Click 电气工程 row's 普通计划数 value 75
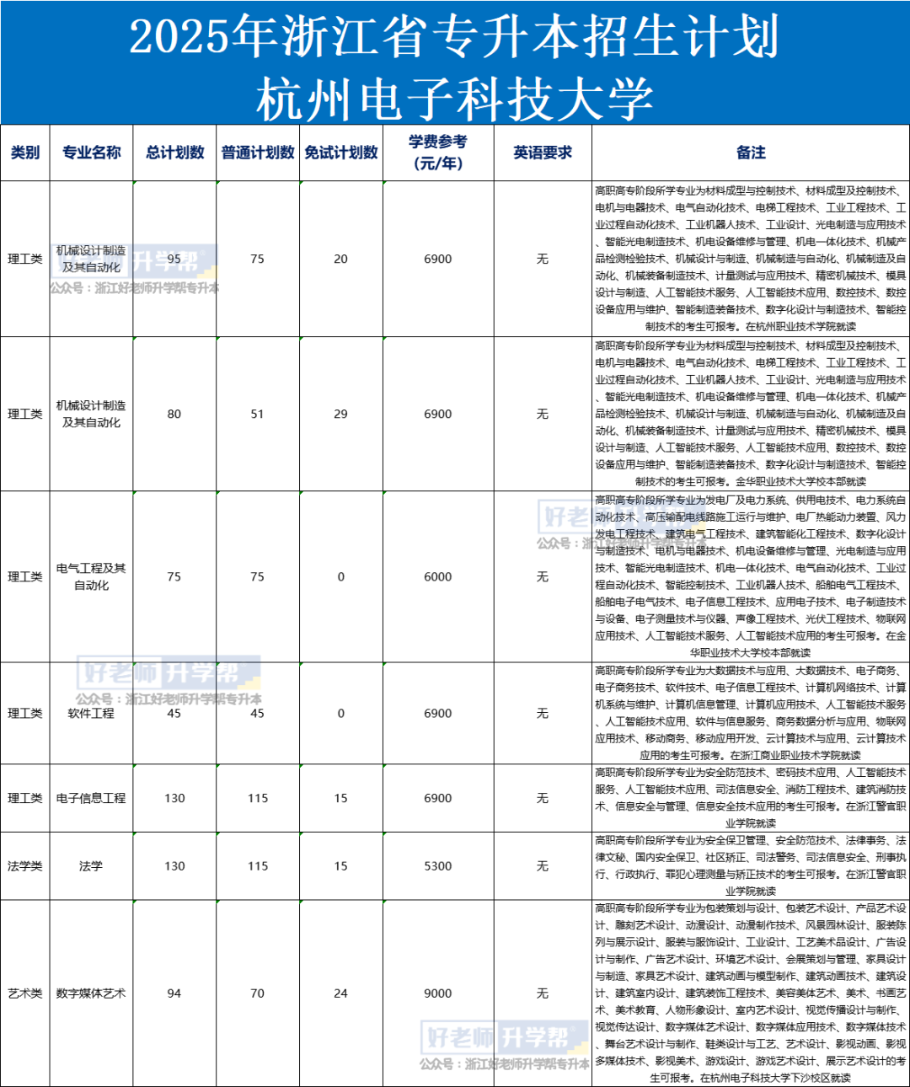This screenshot has width=910, height=1087. tap(258, 576)
